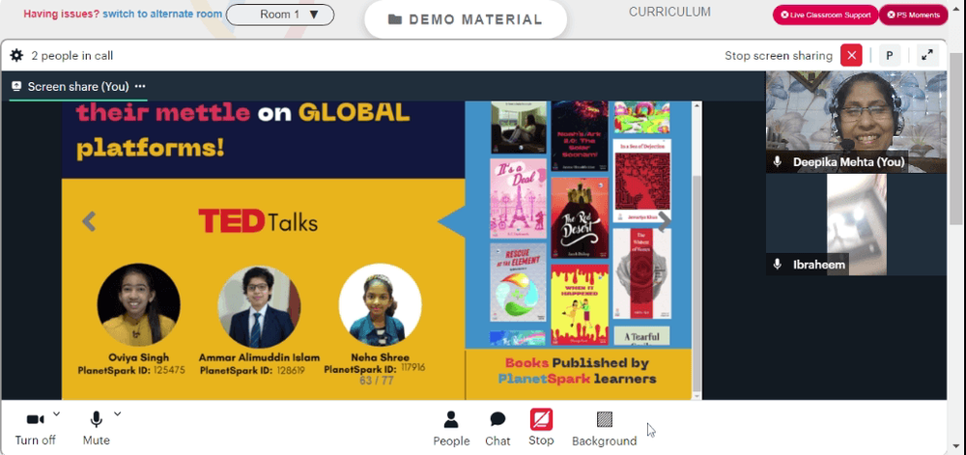Click the P participant icon
This screenshot has height=455, width=966.
tap(890, 55)
